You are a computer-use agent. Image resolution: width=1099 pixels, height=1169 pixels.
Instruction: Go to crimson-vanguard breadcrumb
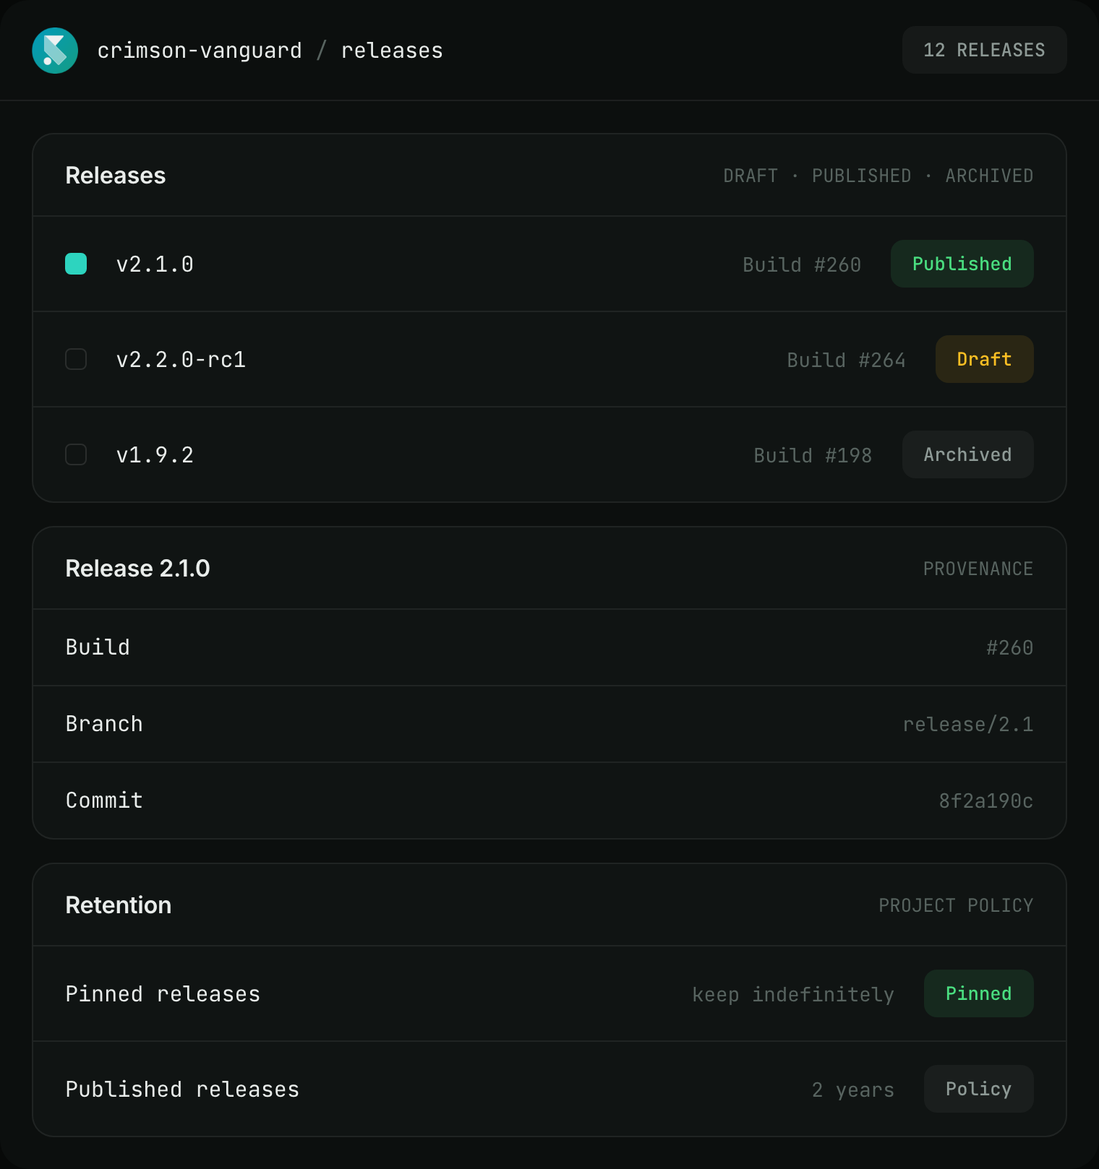click(x=200, y=51)
